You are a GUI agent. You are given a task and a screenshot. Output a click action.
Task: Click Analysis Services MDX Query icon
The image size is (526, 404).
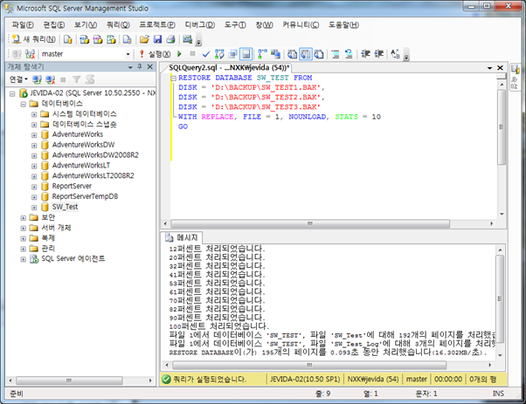(x=84, y=39)
